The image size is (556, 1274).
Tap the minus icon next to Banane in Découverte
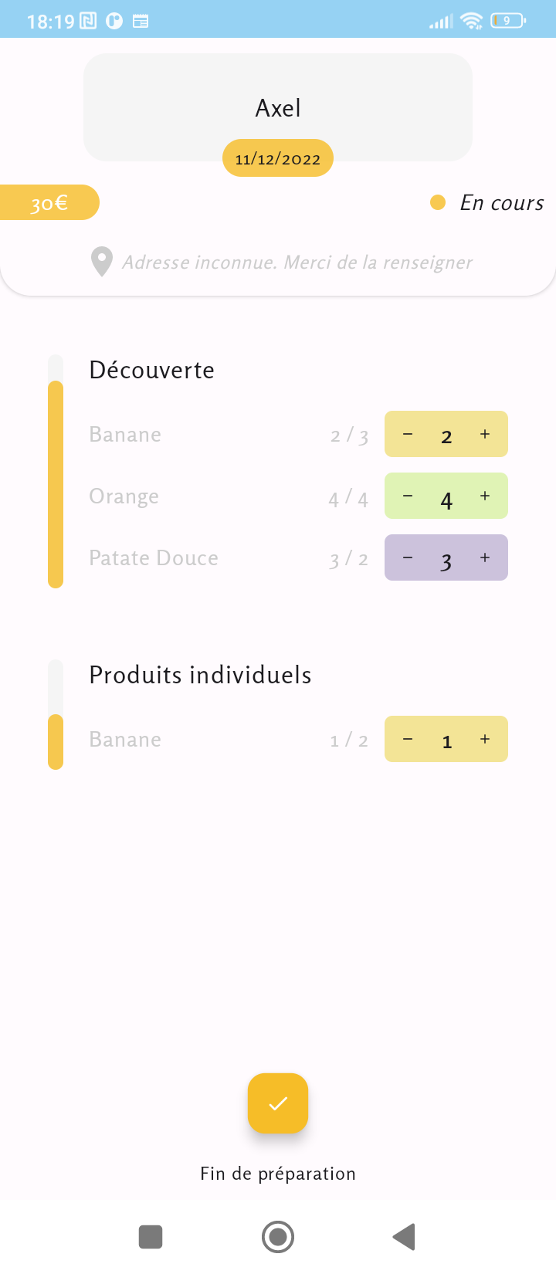408,434
